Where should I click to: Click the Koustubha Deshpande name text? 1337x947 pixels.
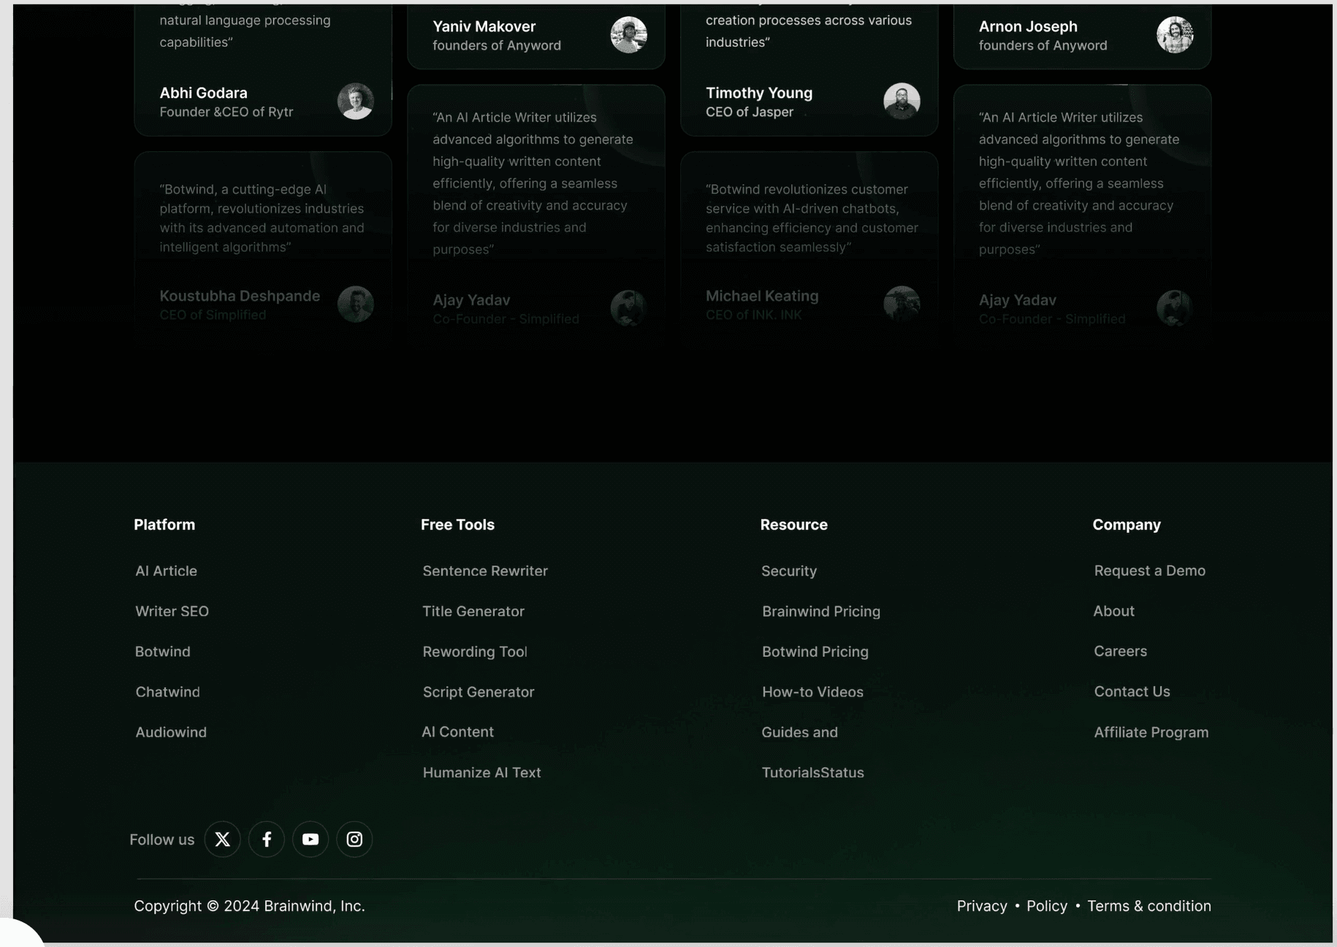point(240,296)
